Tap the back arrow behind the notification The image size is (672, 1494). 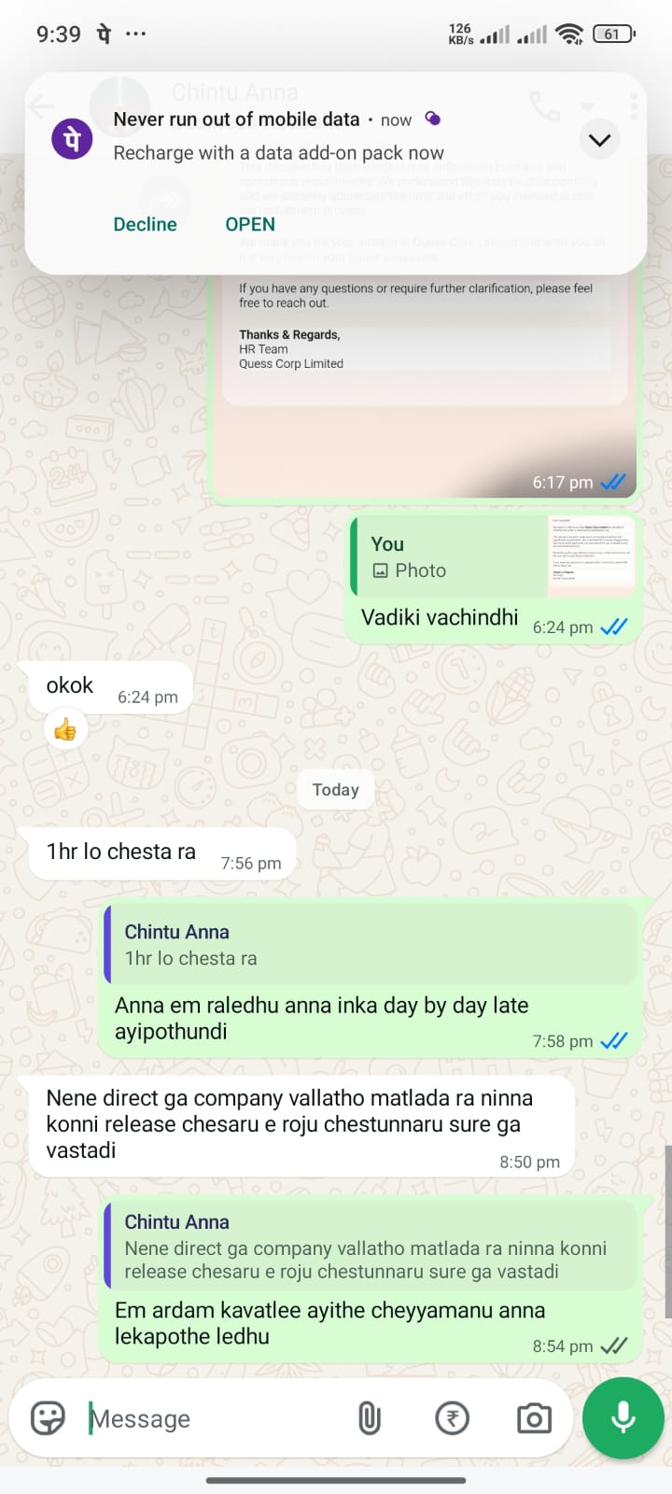[42, 106]
